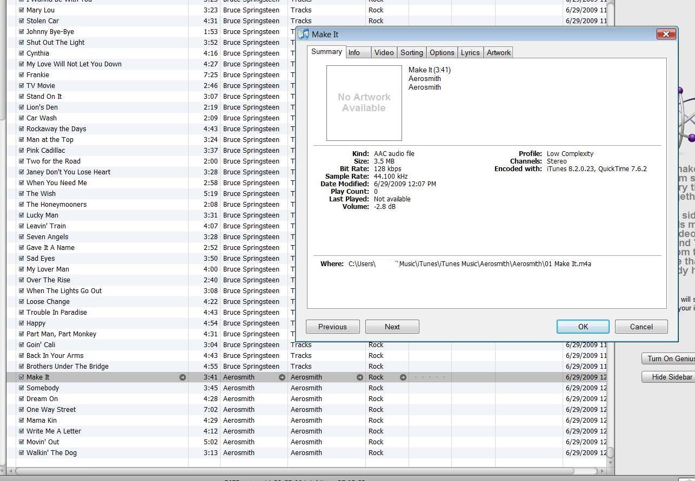The width and height of the screenshot is (695, 481).
Task: Click the Aerosmith album cell in the Mama Kin row
Action: [x=306, y=421]
